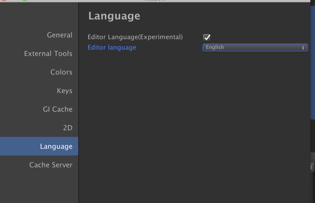315x203 pixels.
Task: Close the preferences window with red button
Action: (x=4, y=0)
